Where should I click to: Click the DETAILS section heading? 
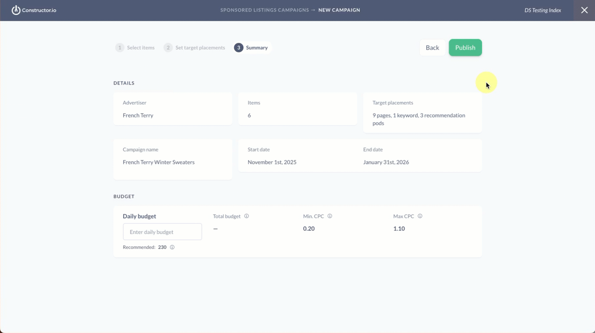(124, 83)
